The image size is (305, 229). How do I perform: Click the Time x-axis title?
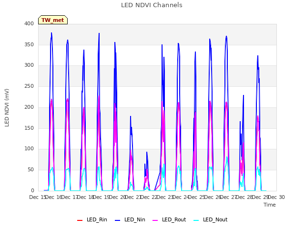(270, 205)
